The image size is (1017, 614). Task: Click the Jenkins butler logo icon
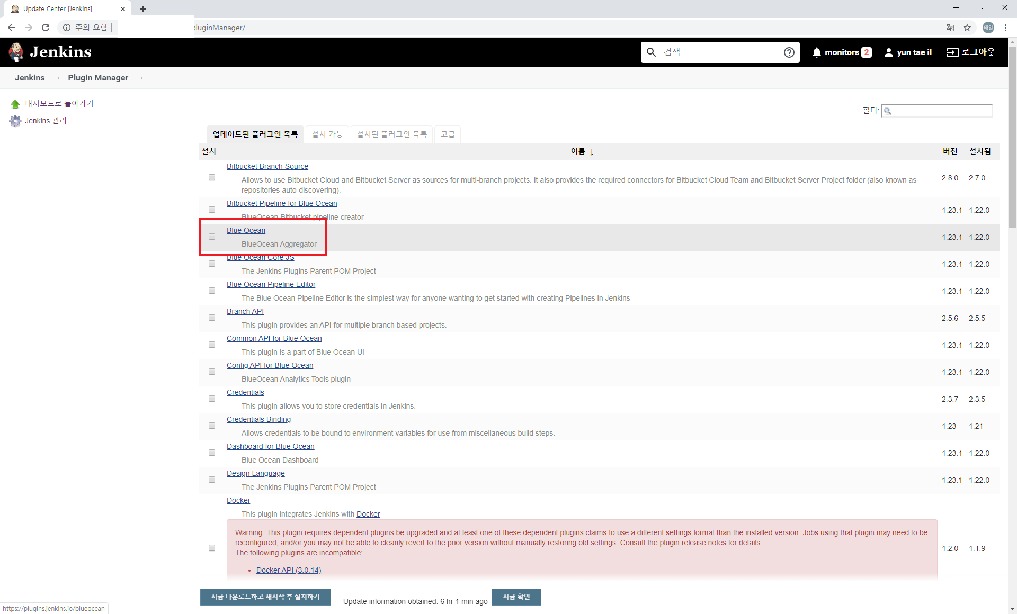click(x=16, y=52)
